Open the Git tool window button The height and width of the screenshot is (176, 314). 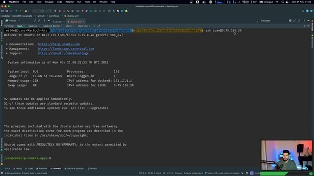click(x=7, y=169)
